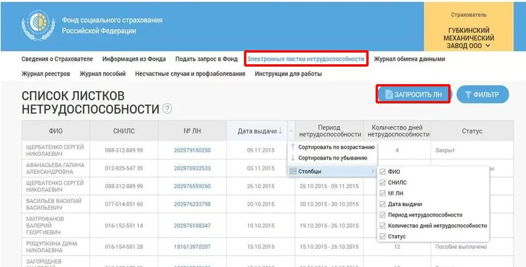This screenshot has height=267, width=526.
Task: Uncheck the СНИЛС column checkbox
Action: (x=383, y=183)
